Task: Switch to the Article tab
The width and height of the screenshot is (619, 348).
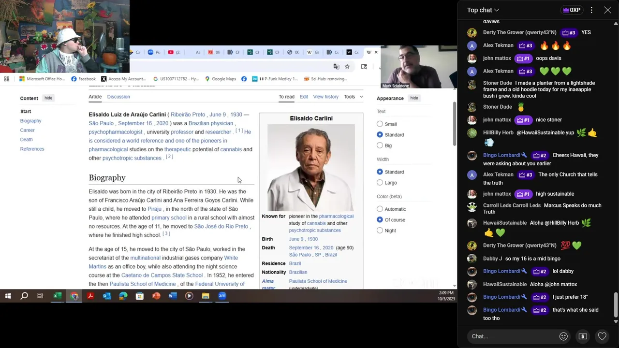Action: point(95,97)
